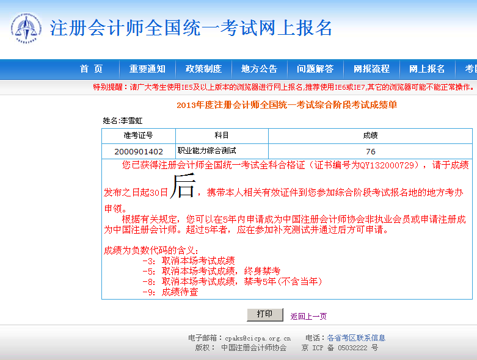477x360 pixels.
Task: Go to 重要通知 in the navigation bar
Action: click(x=147, y=69)
